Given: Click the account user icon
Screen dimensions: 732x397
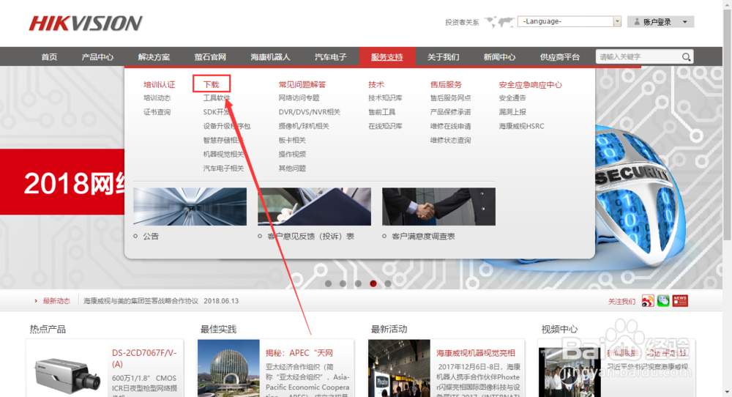Looking at the screenshot, I should coord(637,22).
